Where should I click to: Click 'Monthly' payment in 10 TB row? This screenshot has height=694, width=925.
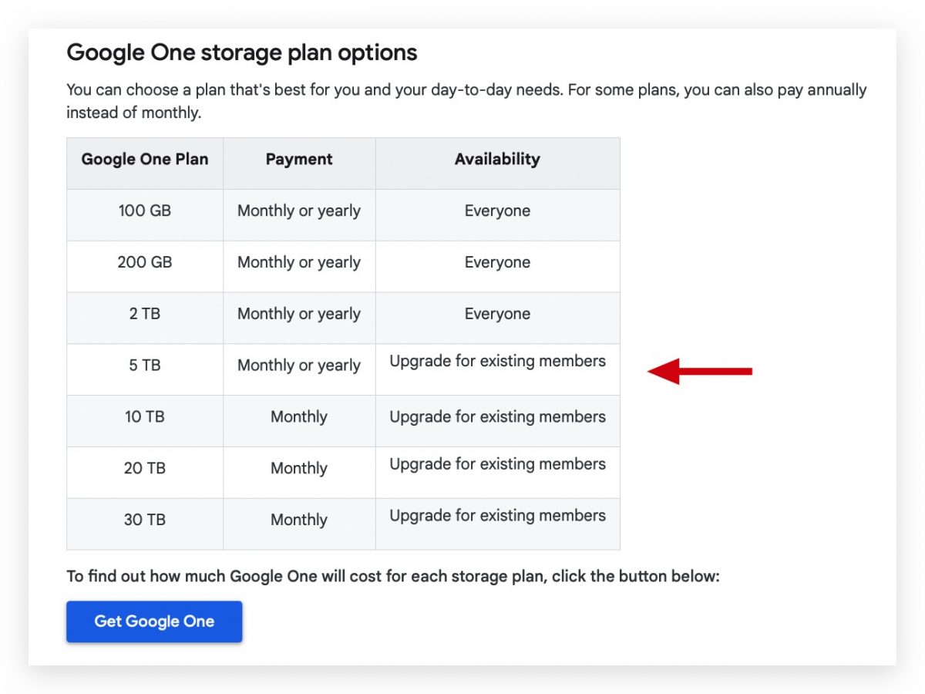point(299,417)
